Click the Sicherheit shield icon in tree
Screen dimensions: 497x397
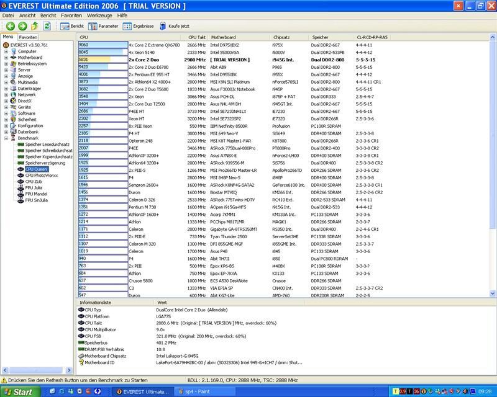[13, 120]
